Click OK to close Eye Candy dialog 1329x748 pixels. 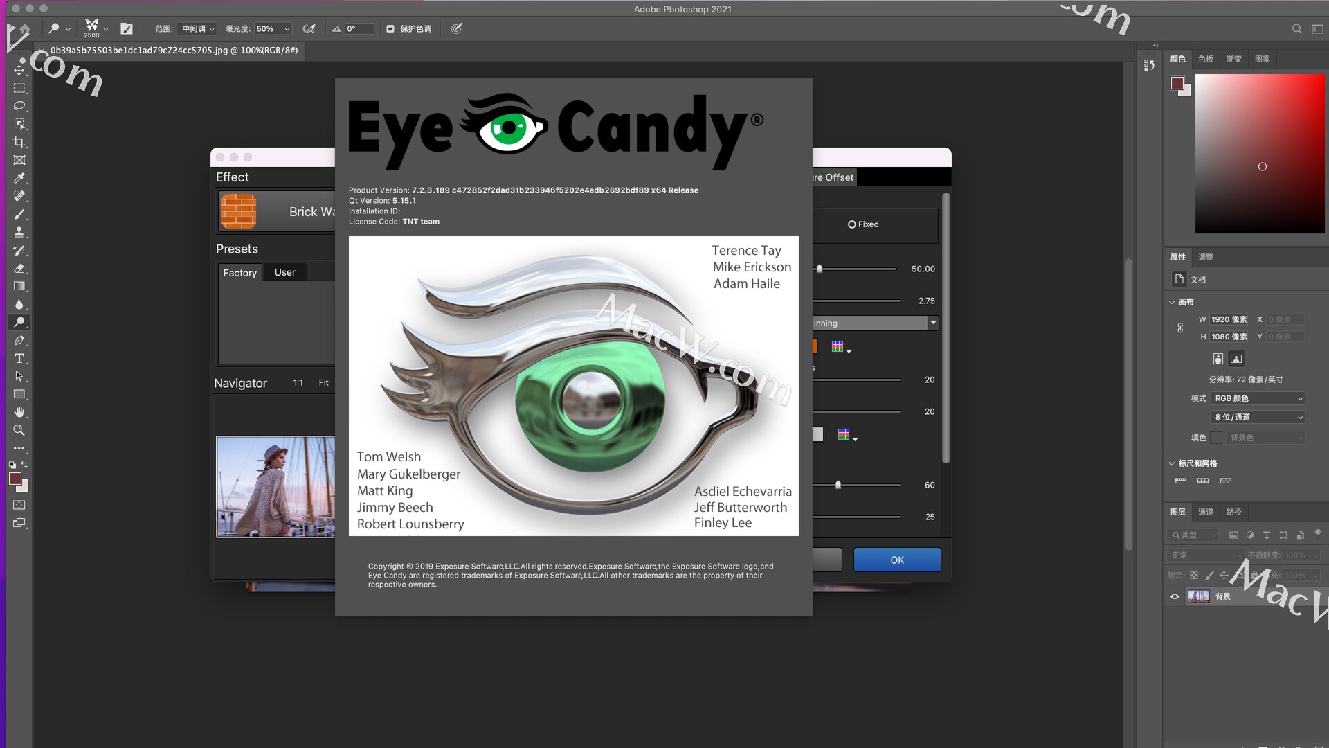tap(897, 559)
